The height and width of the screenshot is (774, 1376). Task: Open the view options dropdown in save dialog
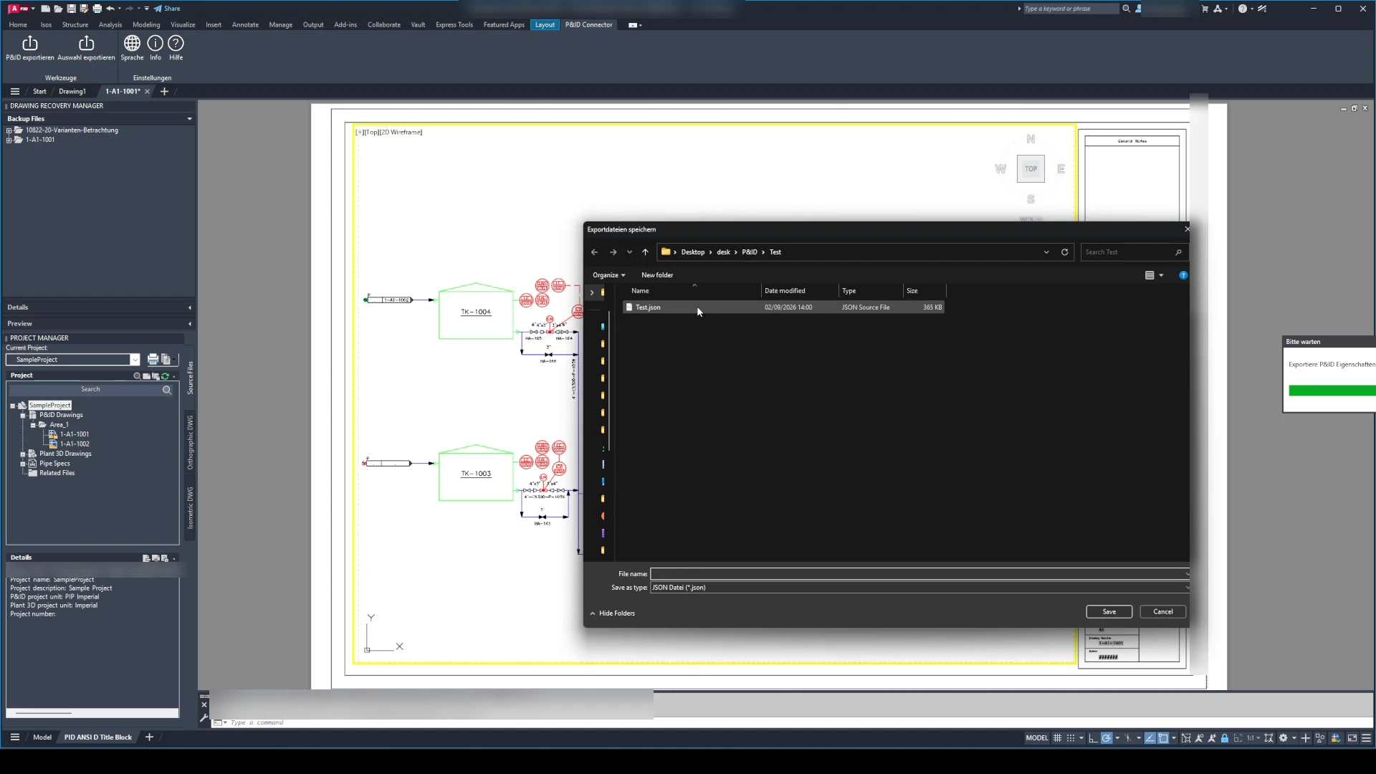pyautogui.click(x=1161, y=275)
